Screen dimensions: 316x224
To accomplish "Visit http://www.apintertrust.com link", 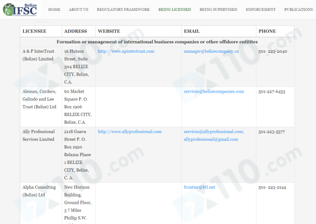I will click(x=126, y=51).
